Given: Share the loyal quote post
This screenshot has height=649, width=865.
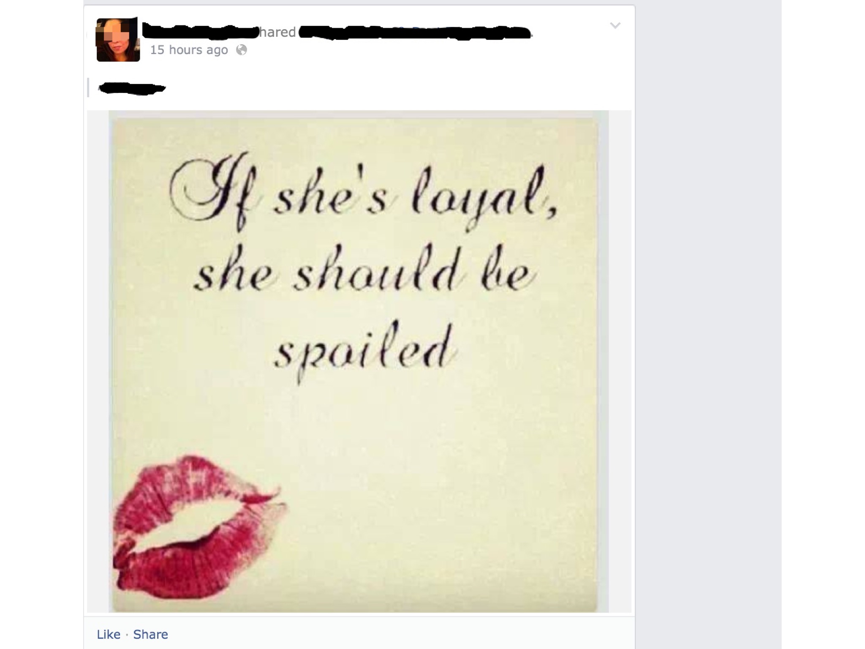Looking at the screenshot, I should [151, 634].
